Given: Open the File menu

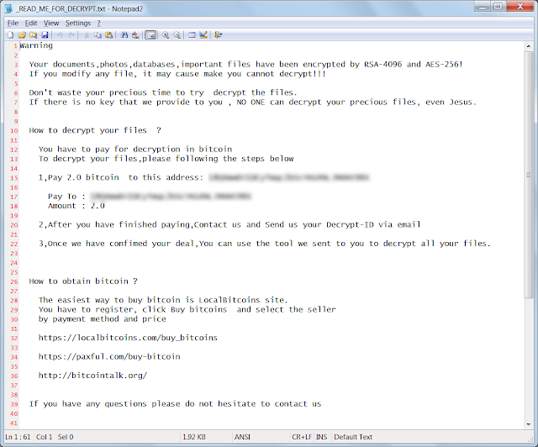Looking at the screenshot, I should tap(13, 23).
